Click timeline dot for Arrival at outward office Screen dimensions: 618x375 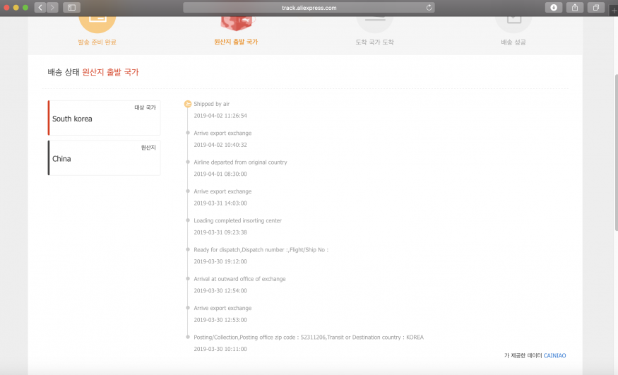click(188, 278)
